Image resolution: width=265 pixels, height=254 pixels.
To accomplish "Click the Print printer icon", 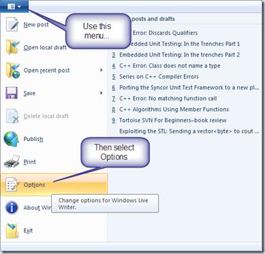I will (x=12, y=162).
